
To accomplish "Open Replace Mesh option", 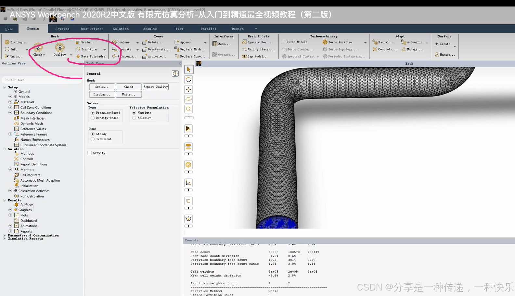I will tap(190, 49).
